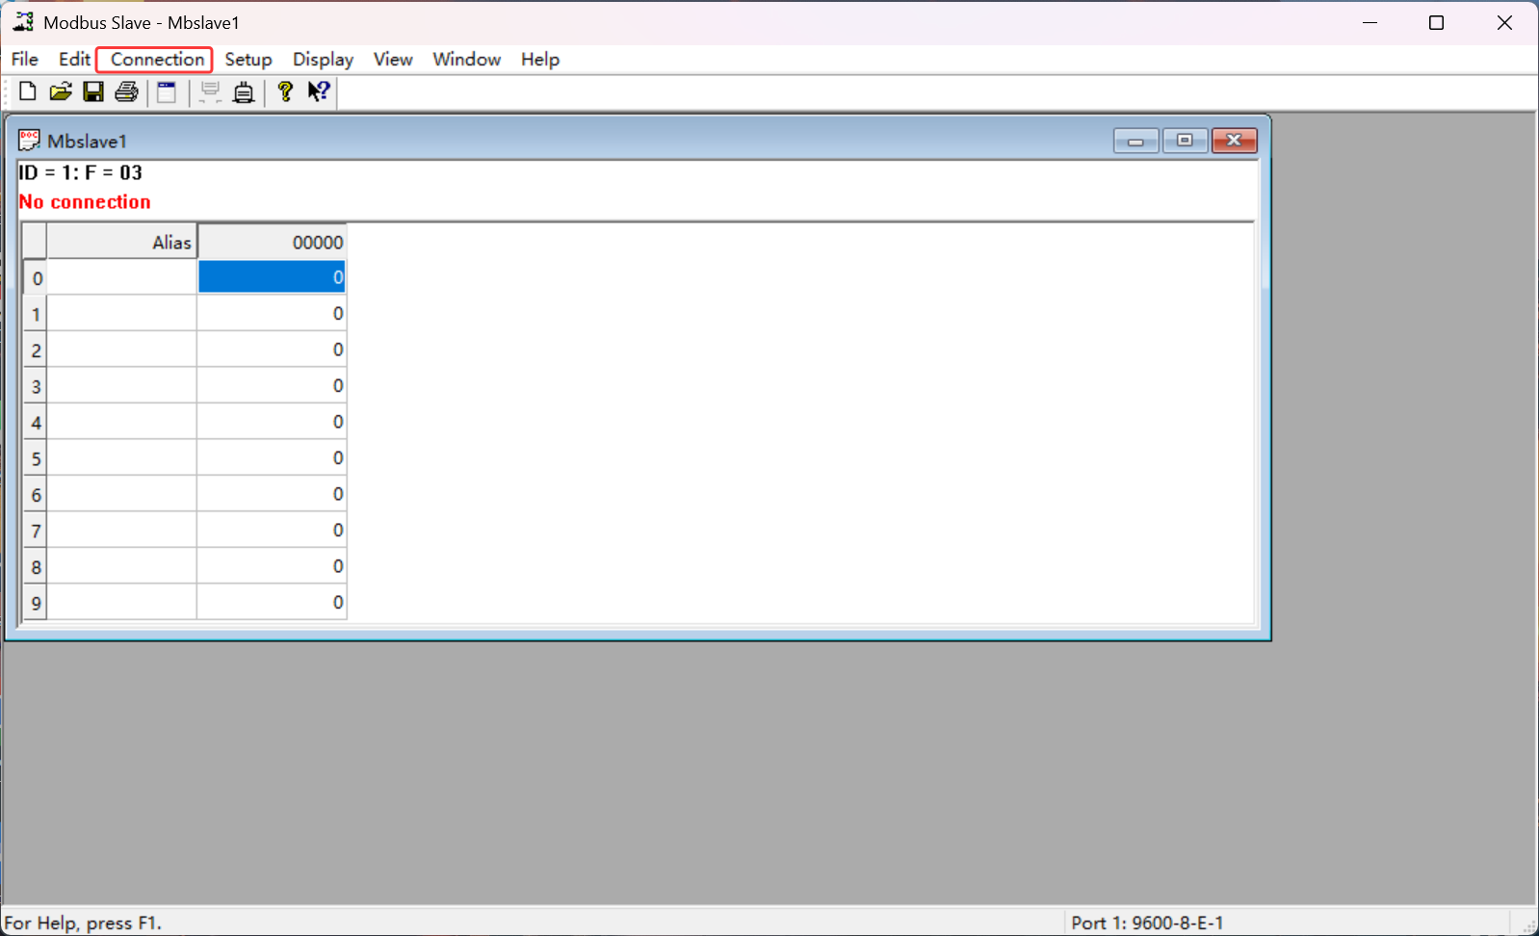1539x936 pixels.
Task: Create a new document with the New icon
Action: 27,91
